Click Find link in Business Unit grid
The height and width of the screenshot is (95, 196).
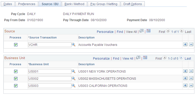pyautogui.click(x=116, y=59)
